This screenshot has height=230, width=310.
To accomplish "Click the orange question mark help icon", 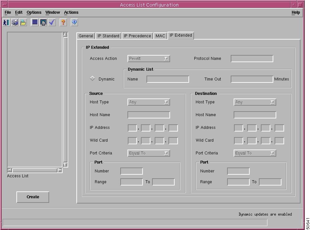I will [63, 22].
